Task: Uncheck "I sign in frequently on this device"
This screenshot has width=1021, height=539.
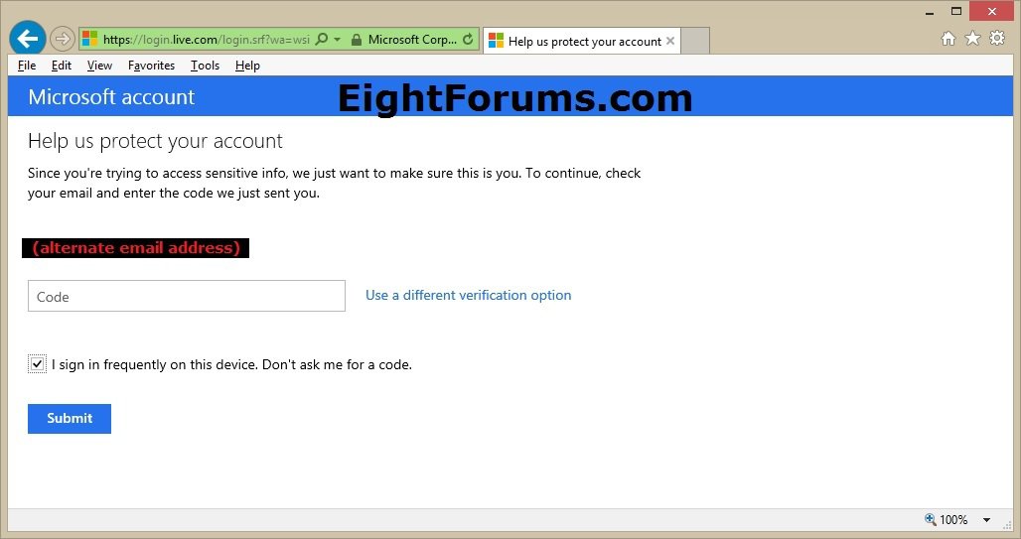Action: click(37, 364)
